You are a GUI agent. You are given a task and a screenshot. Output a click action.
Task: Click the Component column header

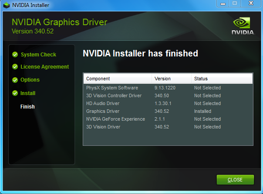point(118,79)
